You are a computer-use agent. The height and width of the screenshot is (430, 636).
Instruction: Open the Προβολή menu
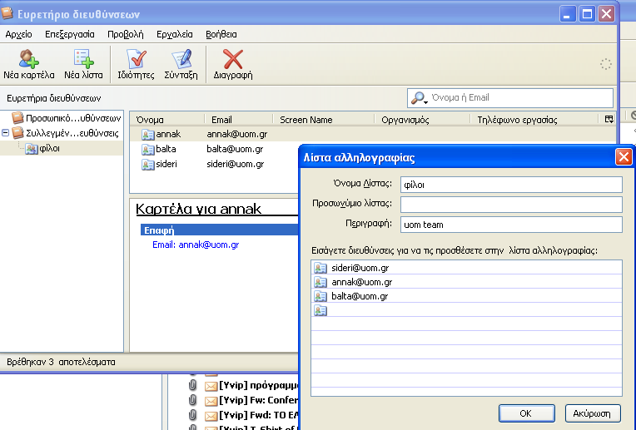(x=126, y=34)
